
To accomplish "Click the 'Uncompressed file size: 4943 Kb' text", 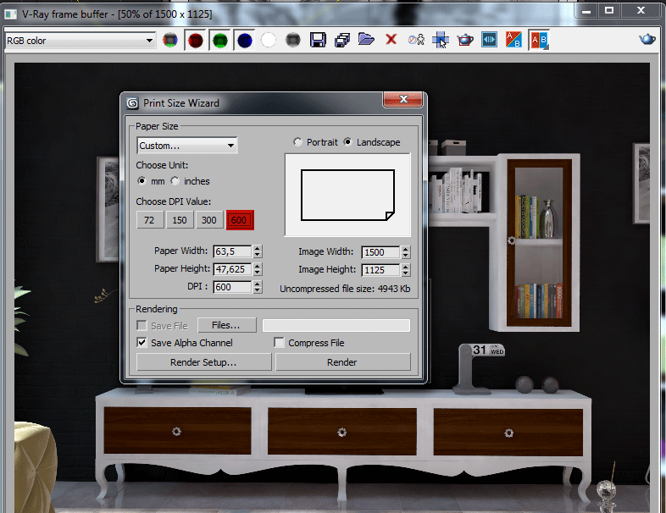I will point(345,289).
